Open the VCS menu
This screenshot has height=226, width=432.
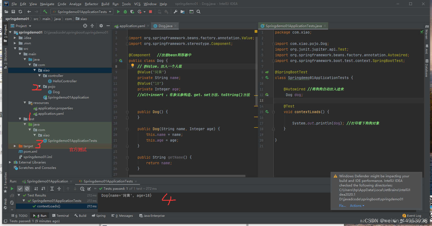tap(137, 4)
